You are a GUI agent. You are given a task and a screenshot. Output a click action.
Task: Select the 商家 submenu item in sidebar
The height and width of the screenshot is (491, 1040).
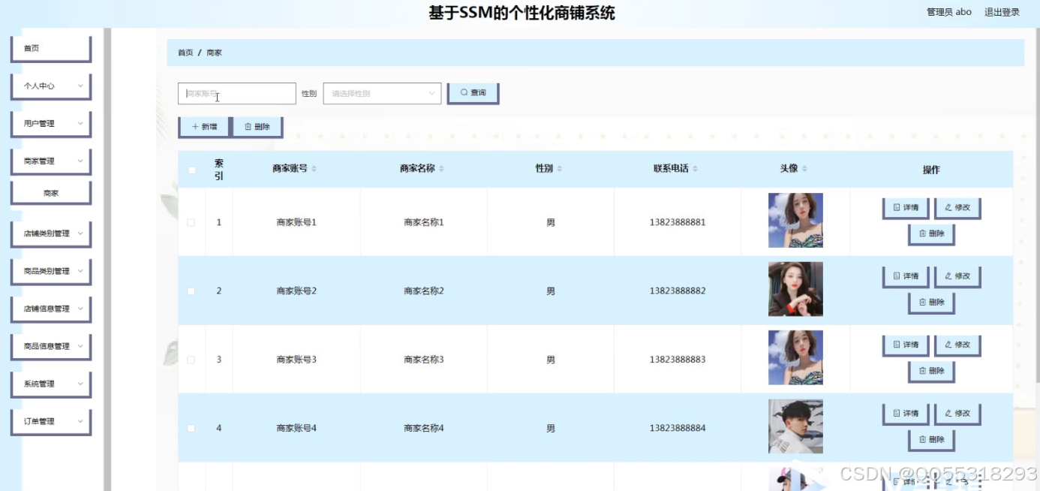[x=51, y=193]
